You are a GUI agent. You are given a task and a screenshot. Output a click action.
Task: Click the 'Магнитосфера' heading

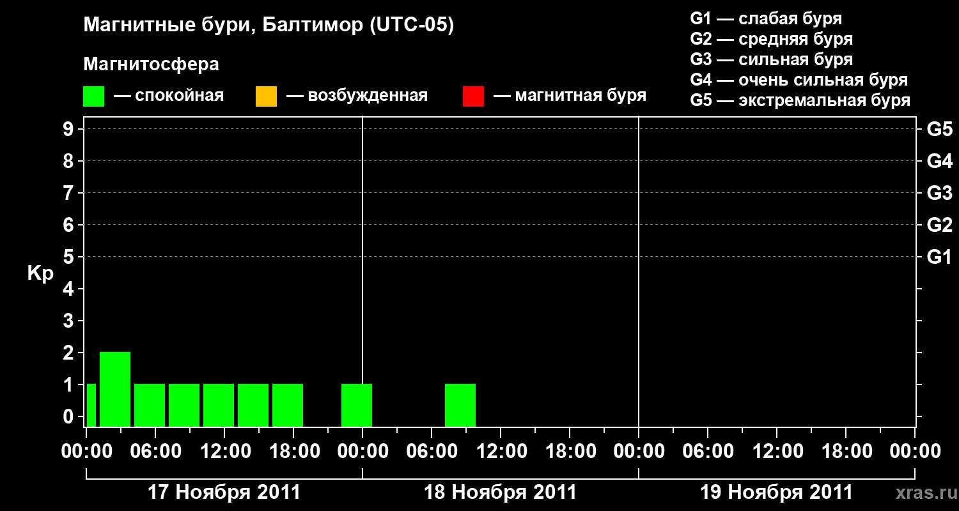click(x=151, y=65)
